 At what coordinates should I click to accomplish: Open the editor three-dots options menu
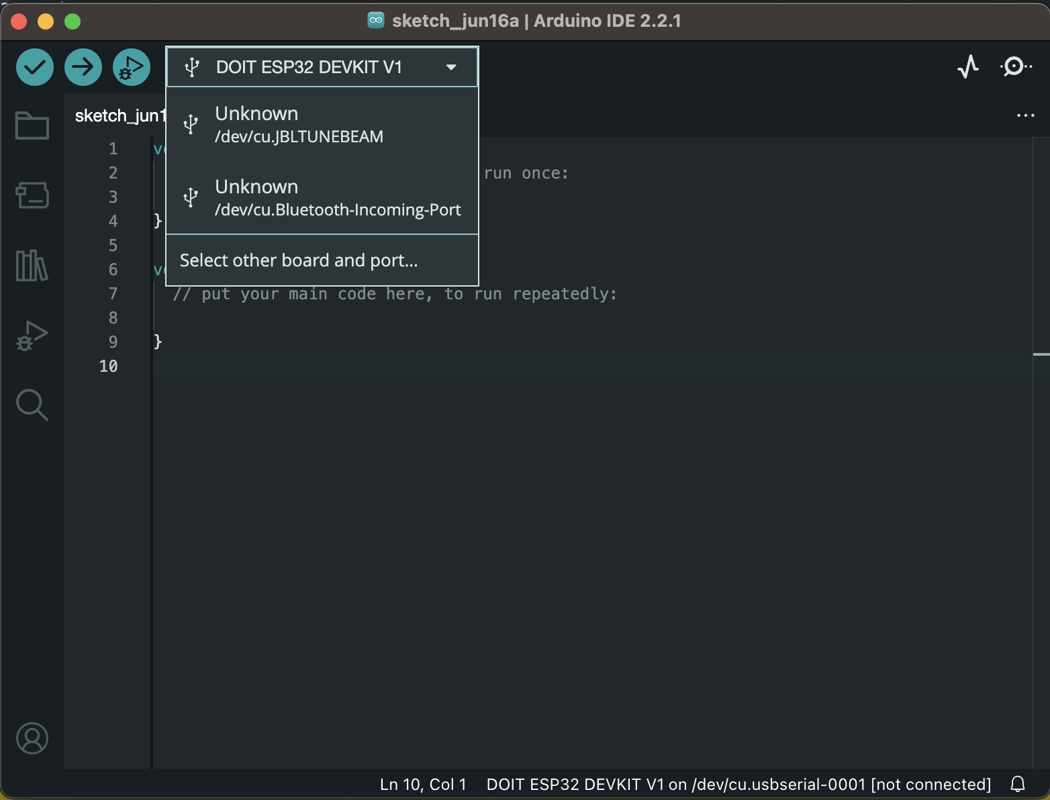(x=1025, y=115)
